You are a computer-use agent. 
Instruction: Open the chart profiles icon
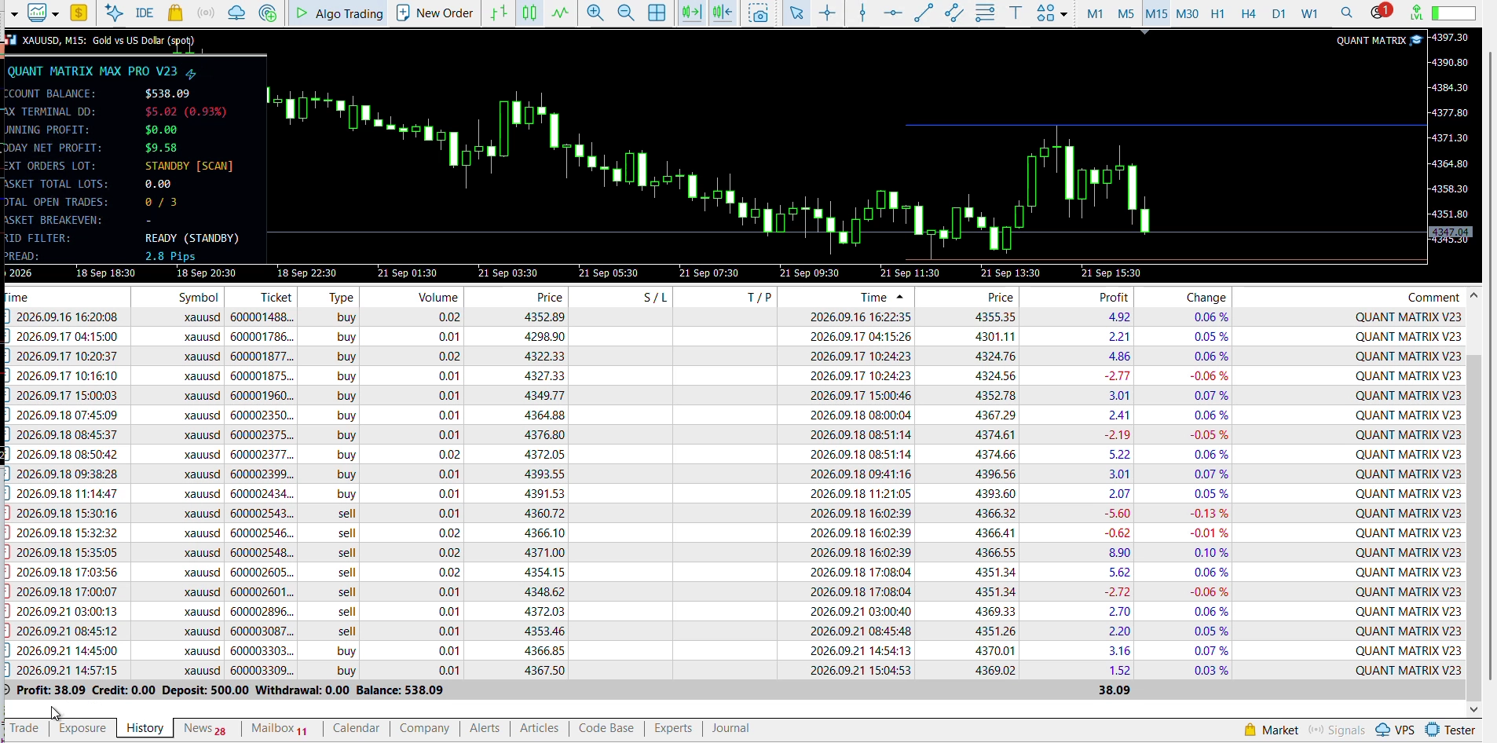coord(36,13)
